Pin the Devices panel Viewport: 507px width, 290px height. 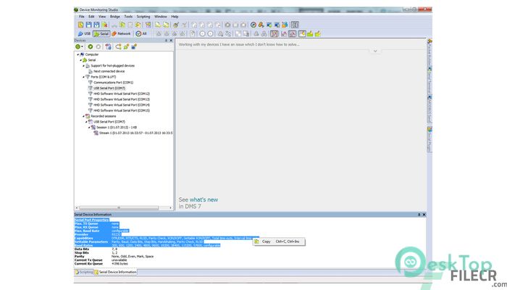(x=166, y=41)
